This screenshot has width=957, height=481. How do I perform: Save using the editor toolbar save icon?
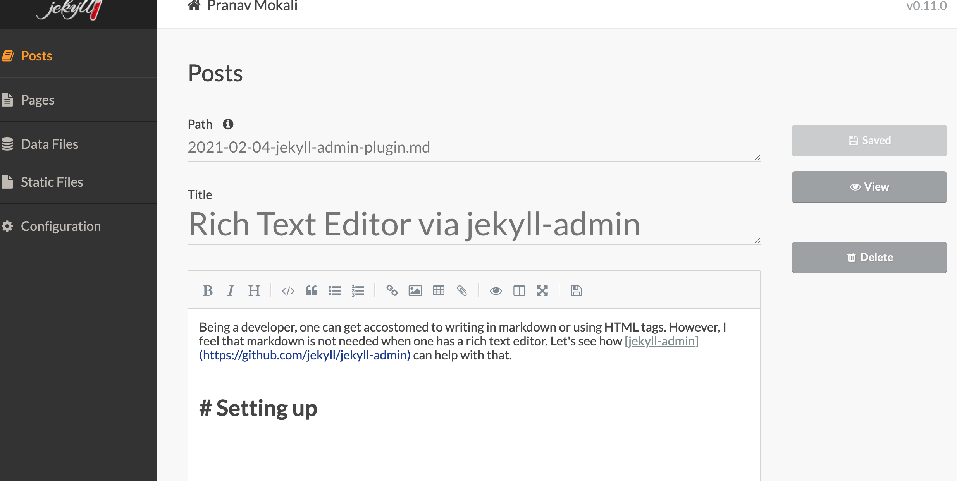[576, 291]
